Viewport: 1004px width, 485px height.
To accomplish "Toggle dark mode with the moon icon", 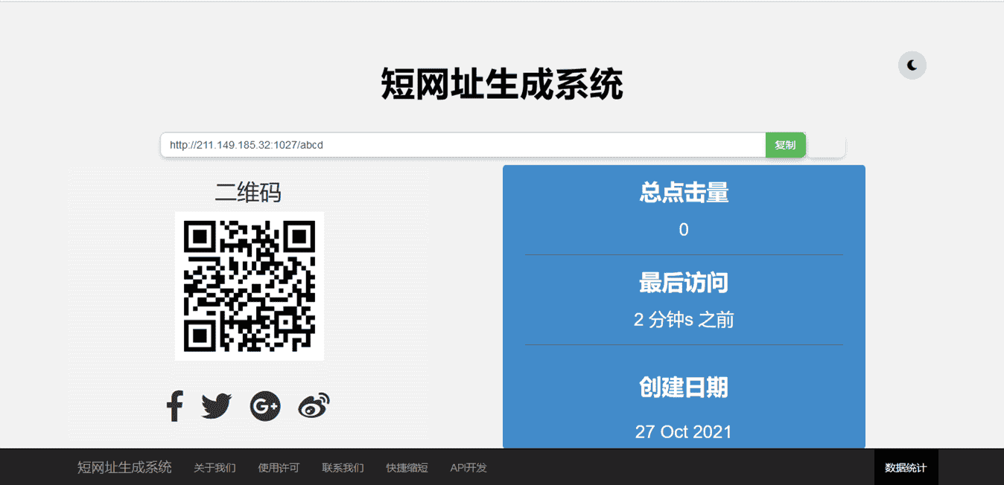I will tap(912, 65).
